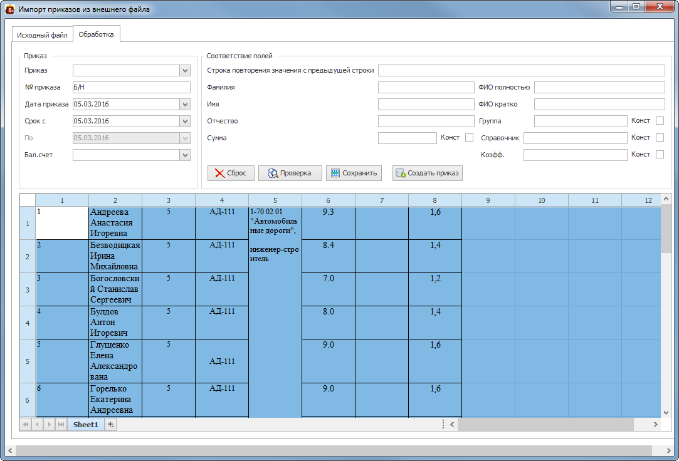Go to last sheet navigation arrow
The width and height of the screenshot is (679, 461).
[x=61, y=425]
